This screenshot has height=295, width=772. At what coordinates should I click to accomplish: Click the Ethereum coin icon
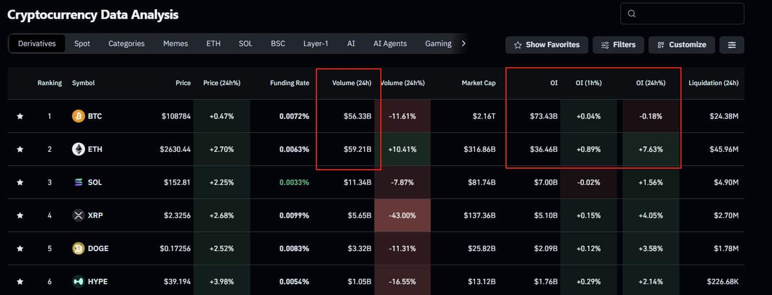click(79, 149)
